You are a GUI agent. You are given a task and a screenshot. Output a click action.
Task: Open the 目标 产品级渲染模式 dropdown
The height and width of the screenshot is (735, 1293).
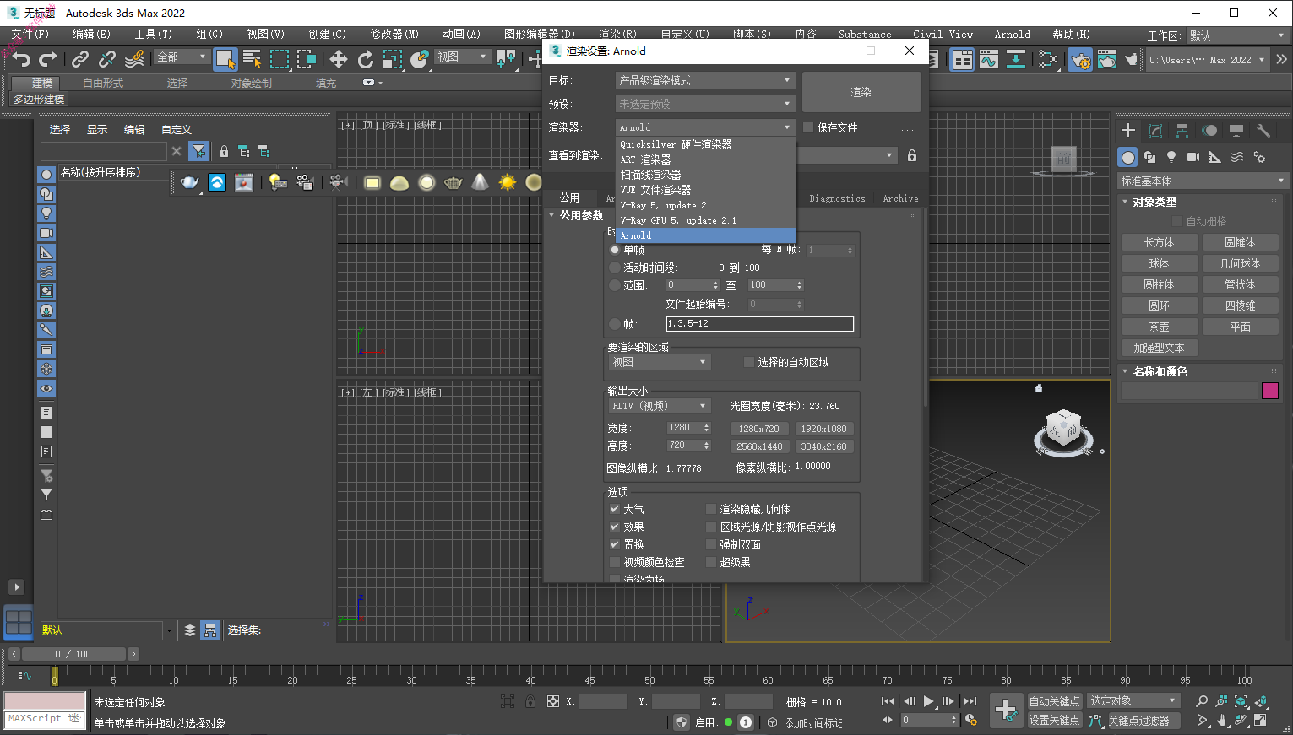click(x=705, y=80)
